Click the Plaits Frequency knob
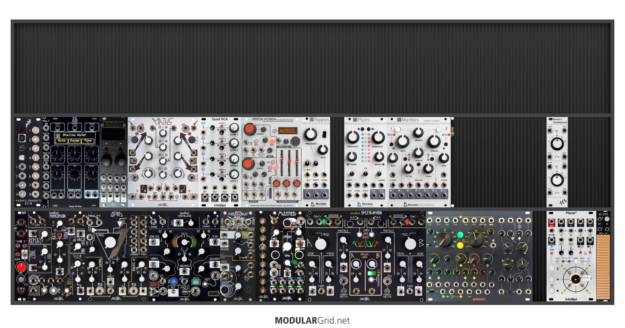Viewport: 625px width, 328px height. coord(353,137)
